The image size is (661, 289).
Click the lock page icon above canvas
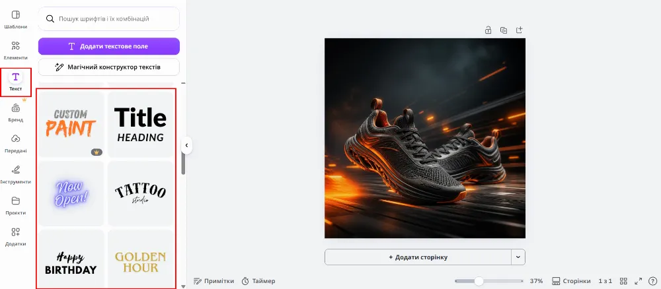(x=488, y=30)
